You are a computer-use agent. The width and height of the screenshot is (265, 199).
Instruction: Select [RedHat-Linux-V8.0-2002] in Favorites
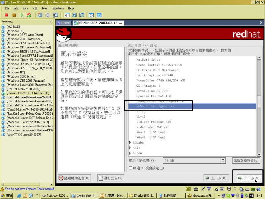(23, 89)
